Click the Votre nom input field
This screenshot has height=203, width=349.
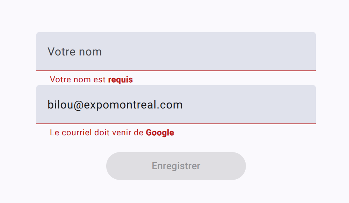pyautogui.click(x=176, y=52)
